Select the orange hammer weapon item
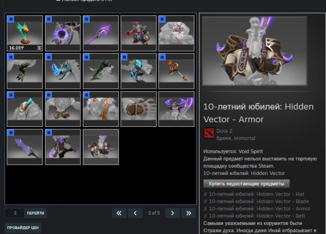The image size is (326, 234). [176, 71]
